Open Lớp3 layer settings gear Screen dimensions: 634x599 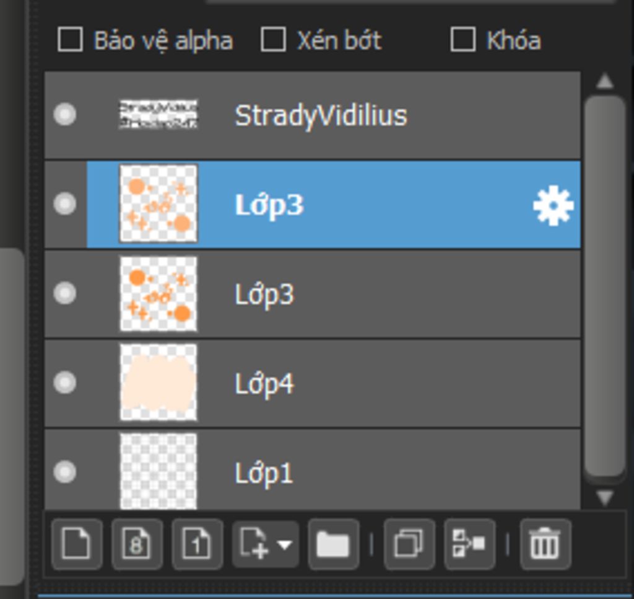553,205
